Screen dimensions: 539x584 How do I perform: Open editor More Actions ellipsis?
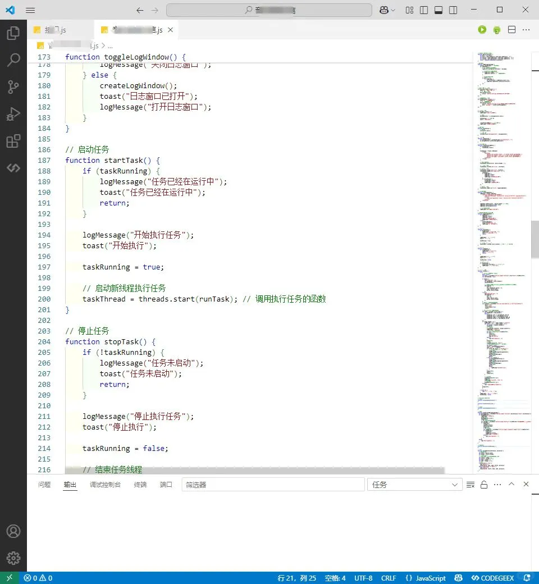click(526, 29)
